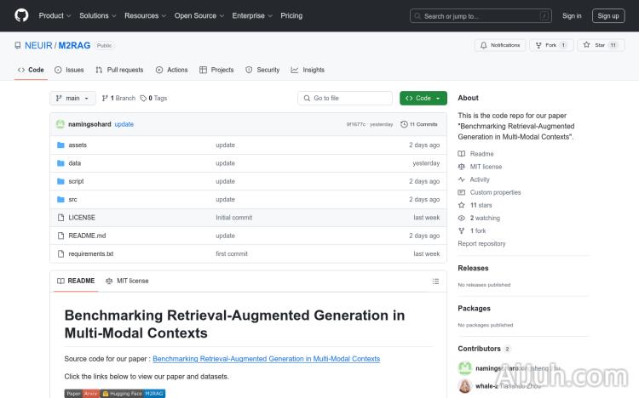Switch to the Issues tab
The height and width of the screenshot is (398, 639).
(69, 70)
